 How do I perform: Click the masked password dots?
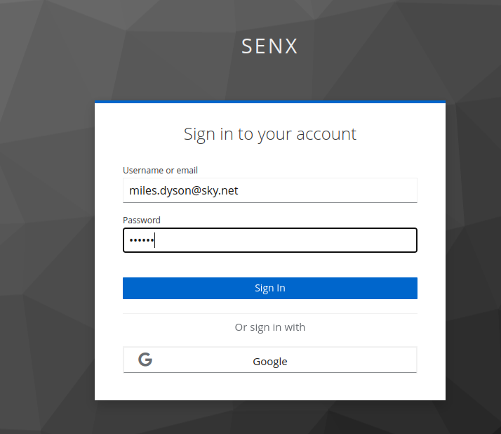coord(139,241)
